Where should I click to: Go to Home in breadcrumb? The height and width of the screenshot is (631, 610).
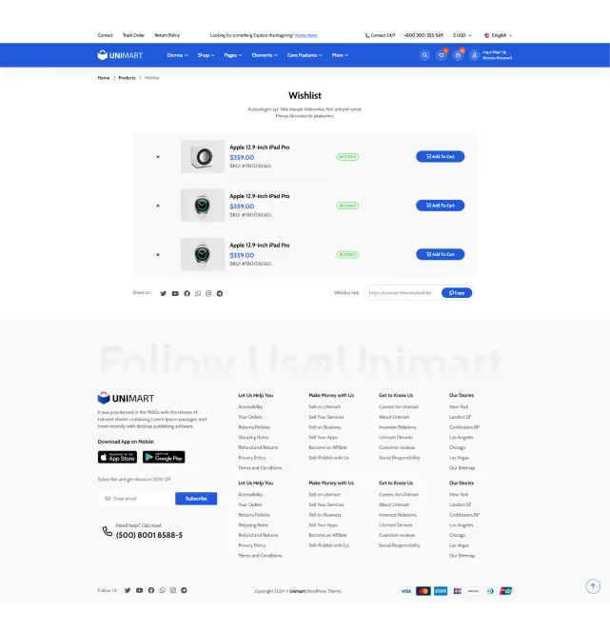[x=104, y=78]
